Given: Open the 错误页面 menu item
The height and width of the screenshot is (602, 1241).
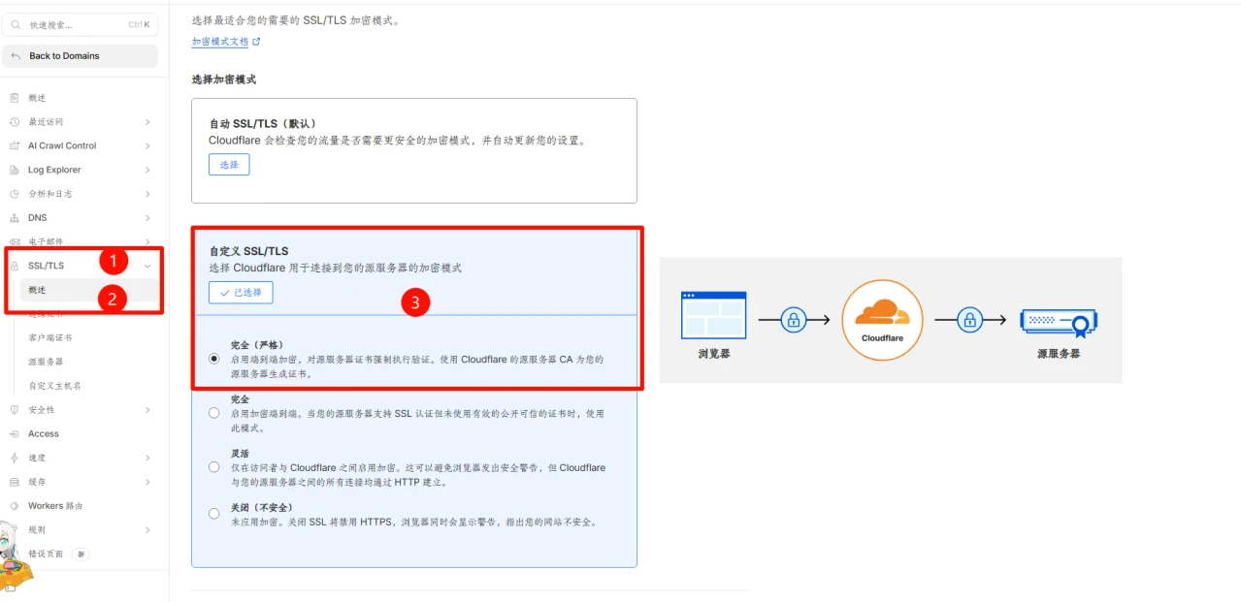Looking at the screenshot, I should [x=46, y=554].
